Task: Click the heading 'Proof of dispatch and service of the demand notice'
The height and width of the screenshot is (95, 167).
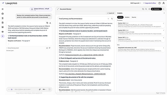Action: (x=77, y=58)
